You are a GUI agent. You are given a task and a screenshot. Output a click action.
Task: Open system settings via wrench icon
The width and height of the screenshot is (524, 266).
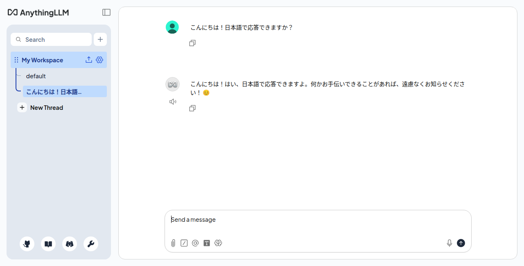tap(90, 243)
